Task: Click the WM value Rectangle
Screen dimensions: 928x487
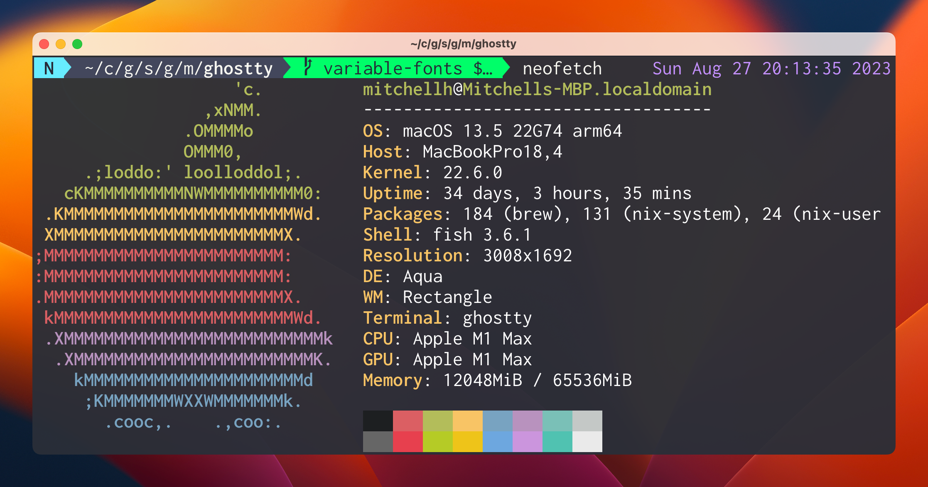Action: 447,297
